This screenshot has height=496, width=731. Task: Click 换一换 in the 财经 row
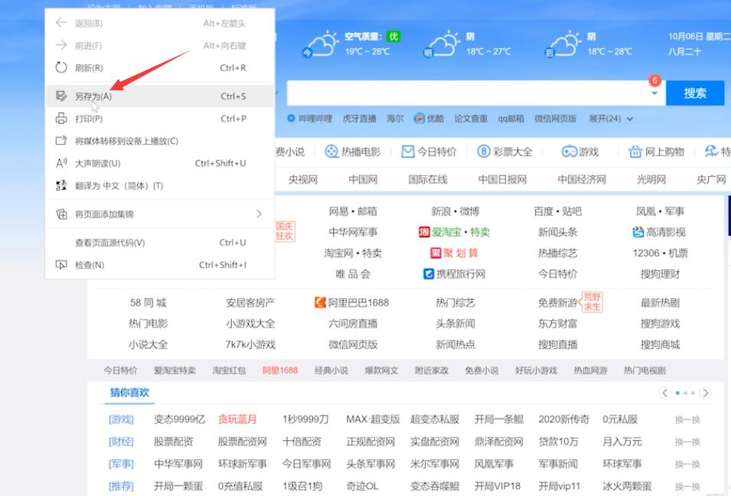687,442
